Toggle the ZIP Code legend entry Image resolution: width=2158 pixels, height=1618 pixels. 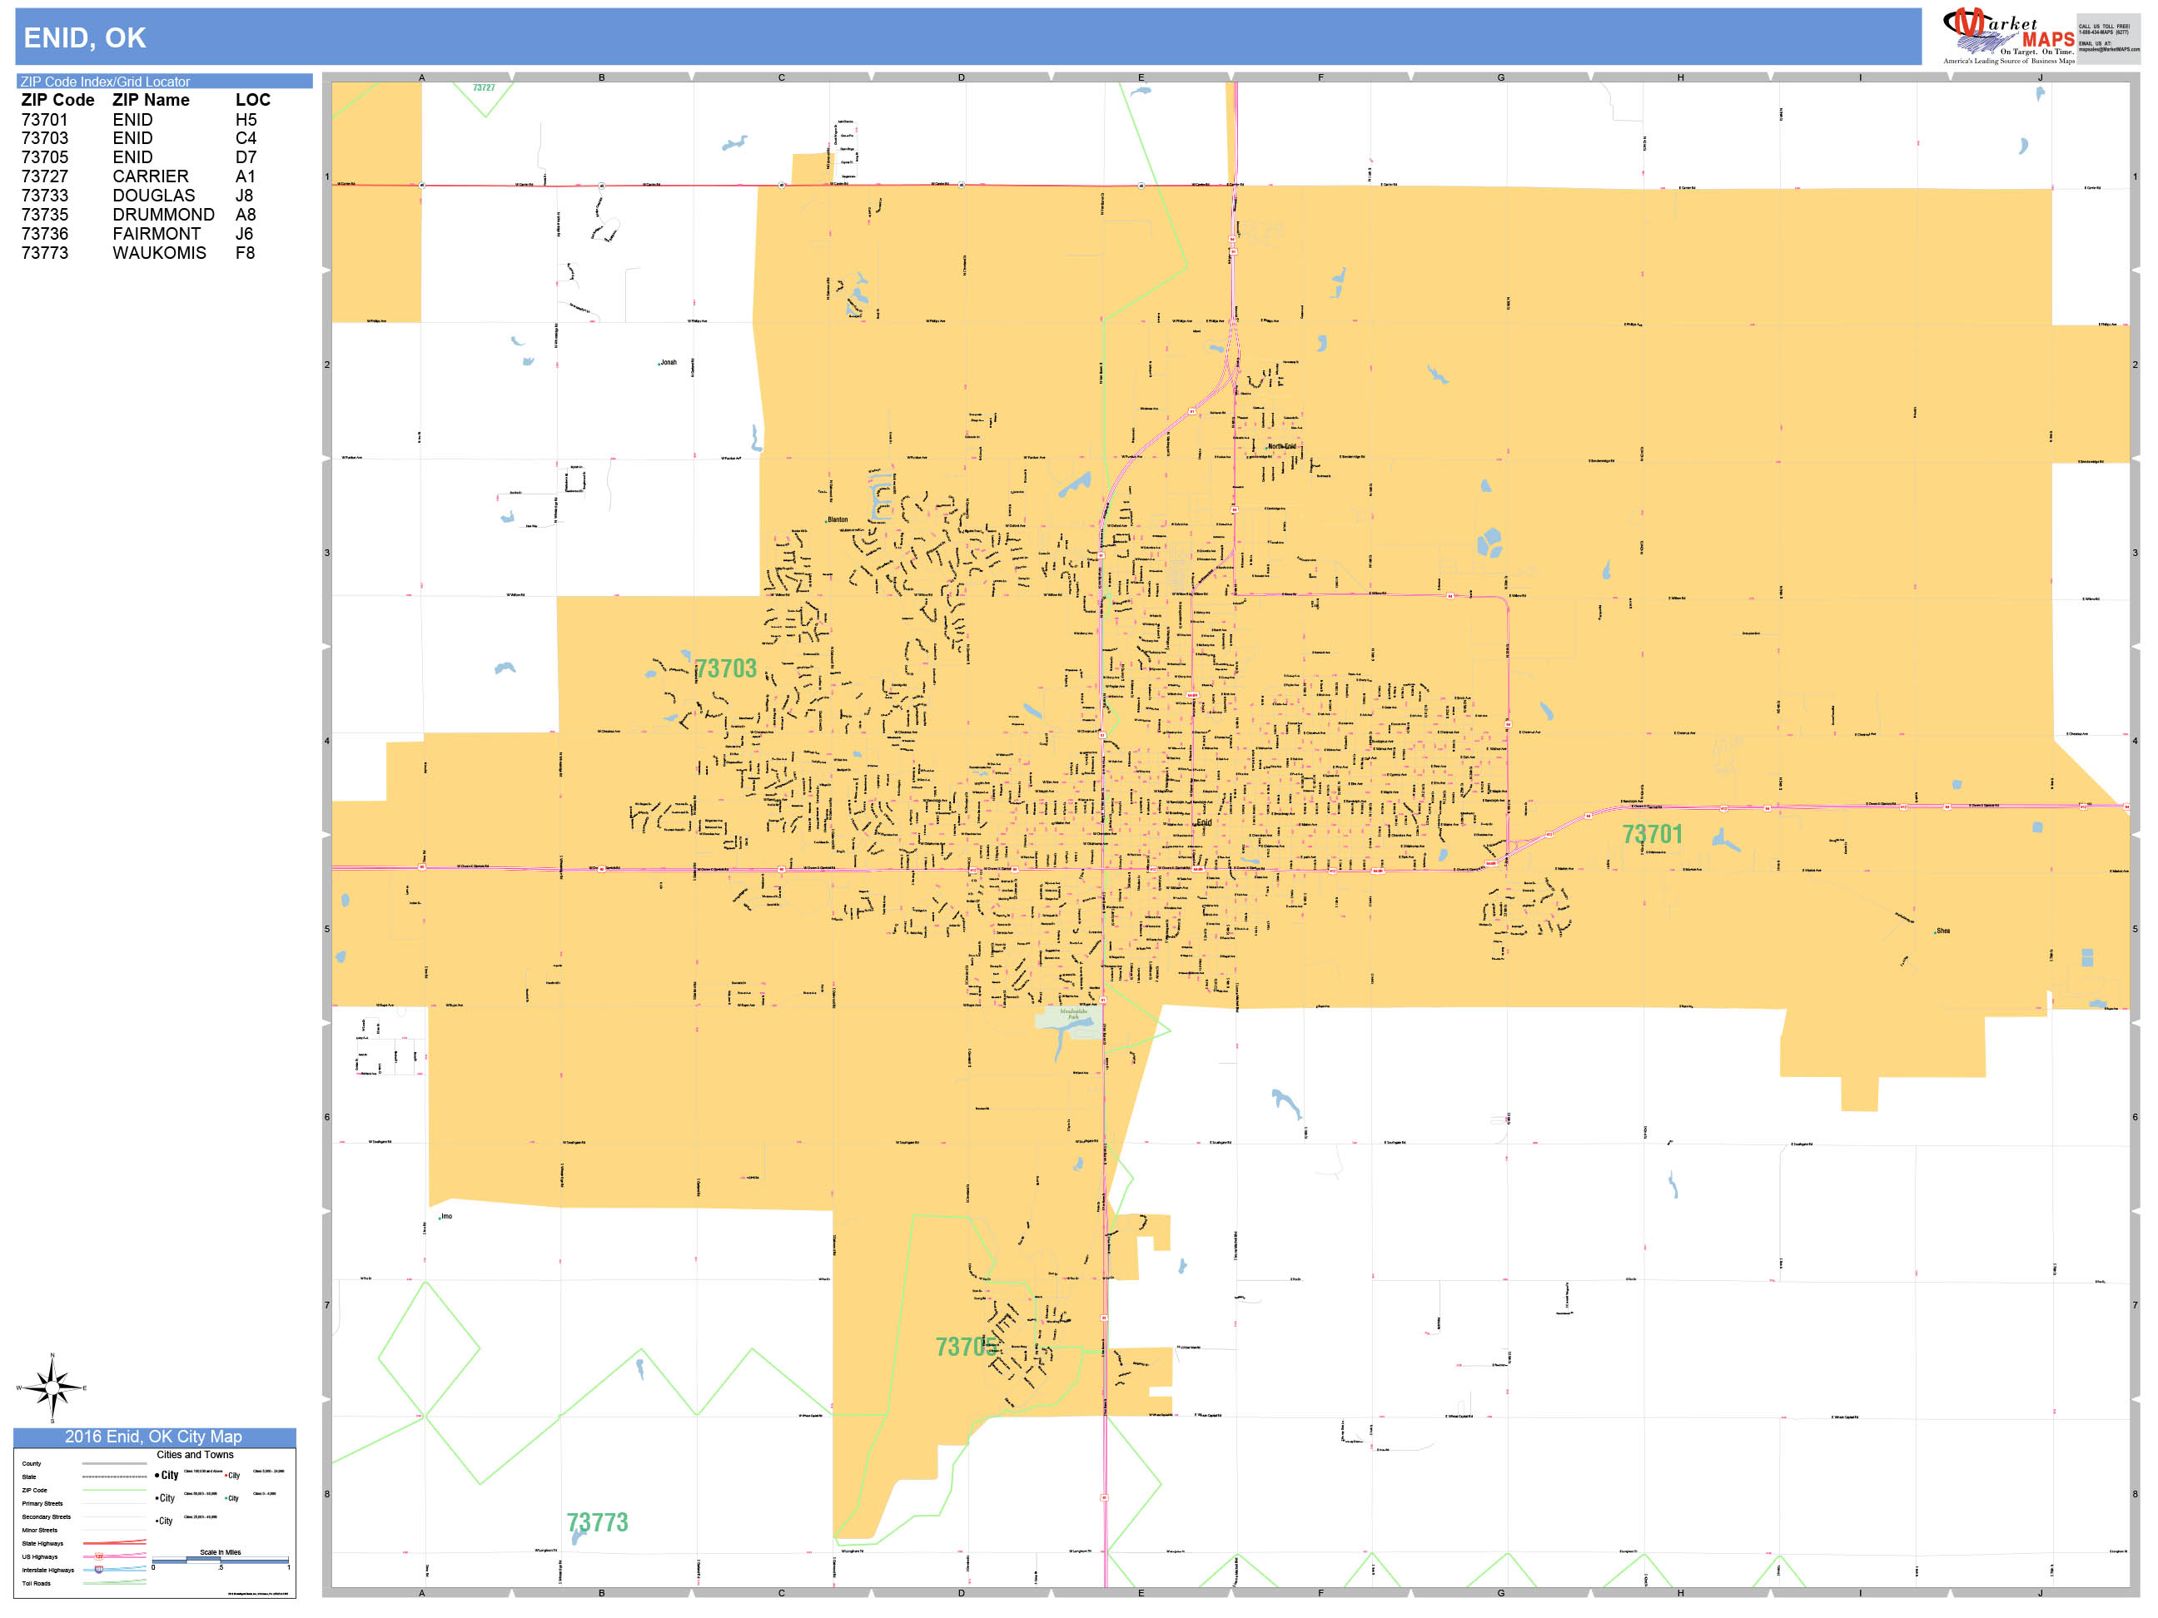point(35,1490)
